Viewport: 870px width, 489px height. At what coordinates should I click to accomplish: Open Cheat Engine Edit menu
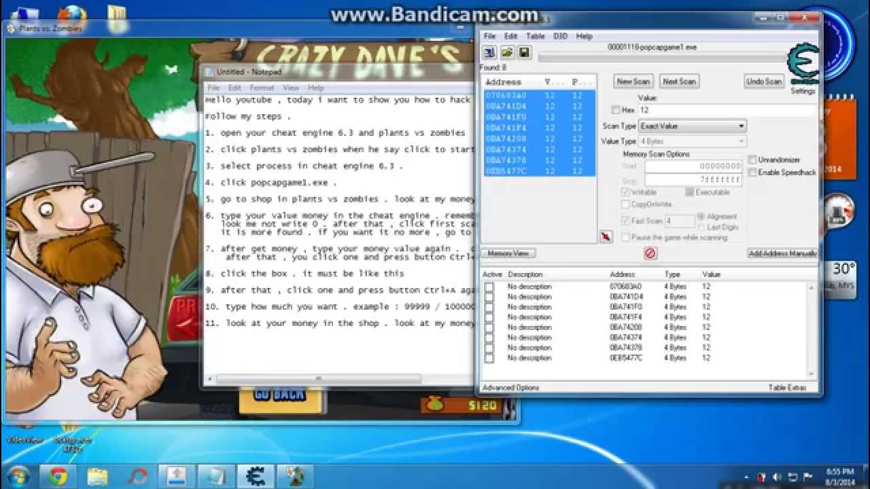pyautogui.click(x=510, y=36)
